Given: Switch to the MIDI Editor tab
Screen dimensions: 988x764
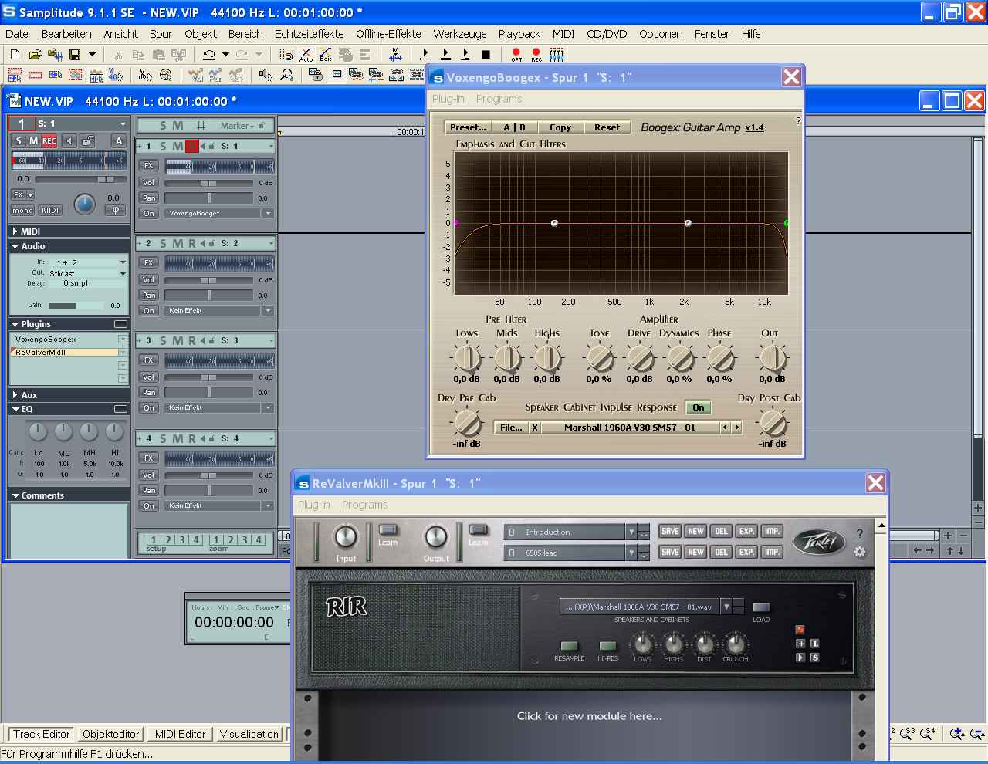Looking at the screenshot, I should 181,734.
